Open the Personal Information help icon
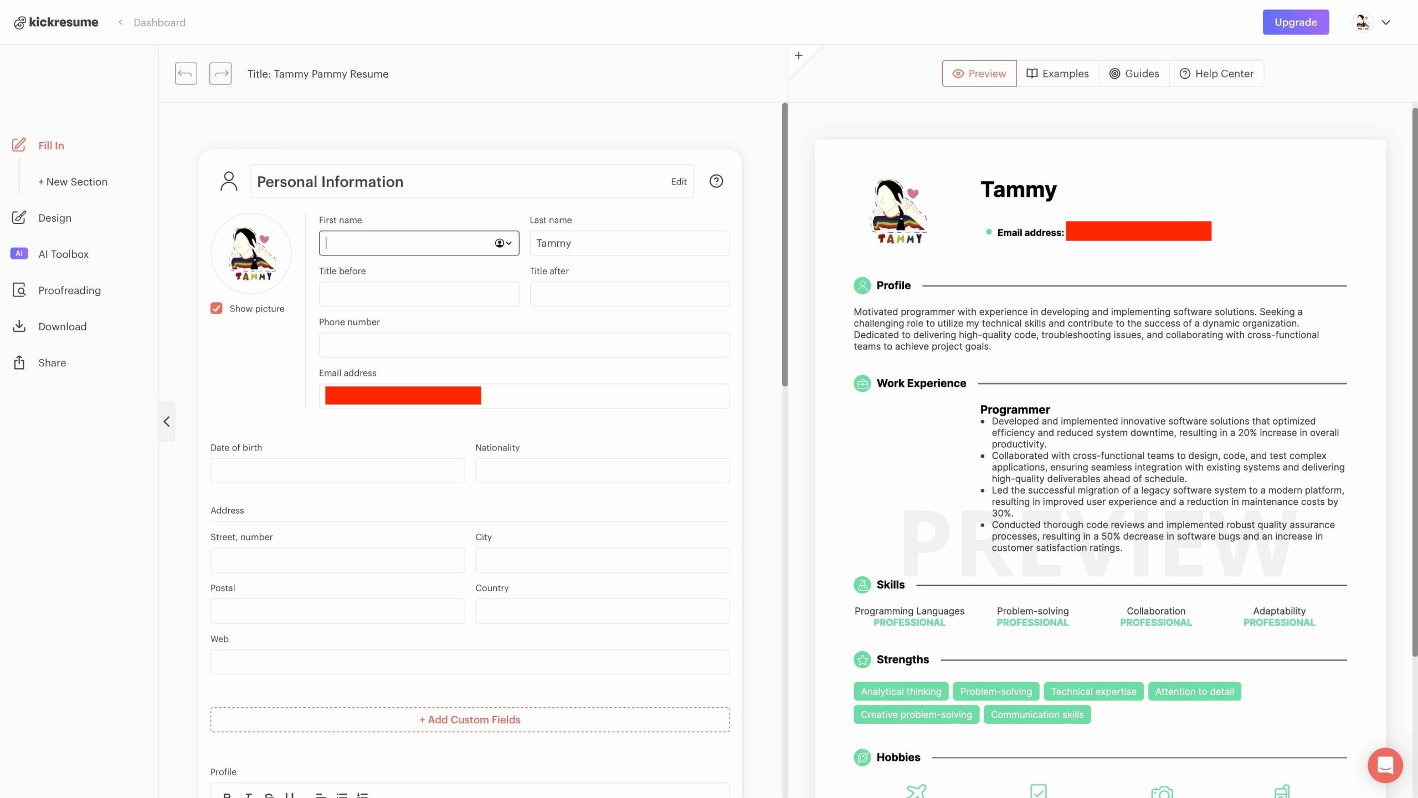 pyautogui.click(x=716, y=181)
